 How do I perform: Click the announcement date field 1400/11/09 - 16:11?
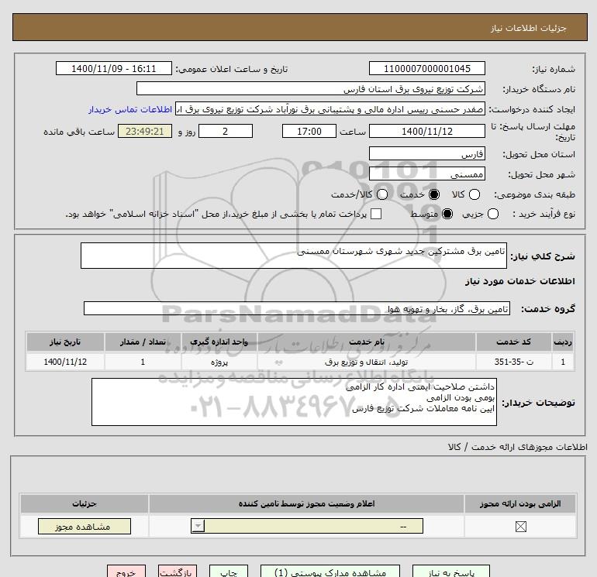point(113,68)
